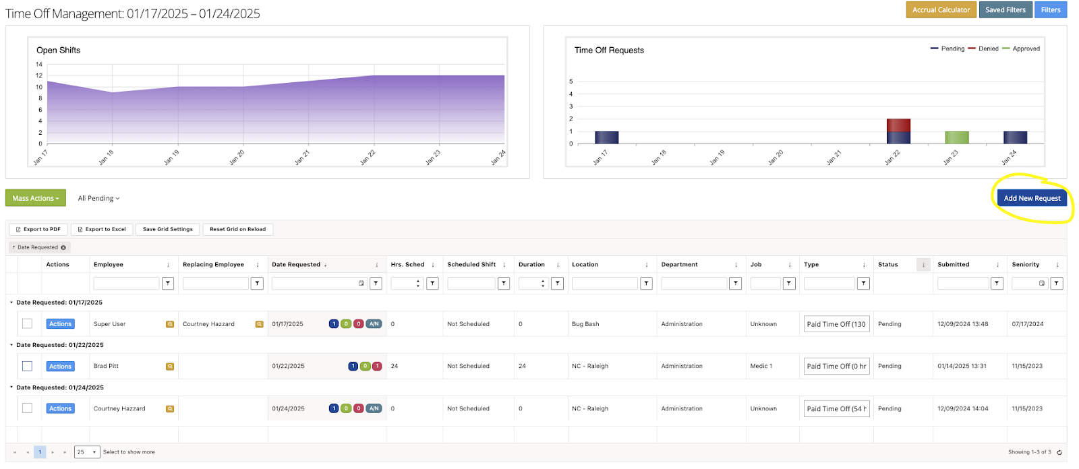This screenshot has height=469, width=1079.
Task: Tick the checkbox for Courtney Hazzard's 01/24/2025 request
Action: [x=28, y=408]
